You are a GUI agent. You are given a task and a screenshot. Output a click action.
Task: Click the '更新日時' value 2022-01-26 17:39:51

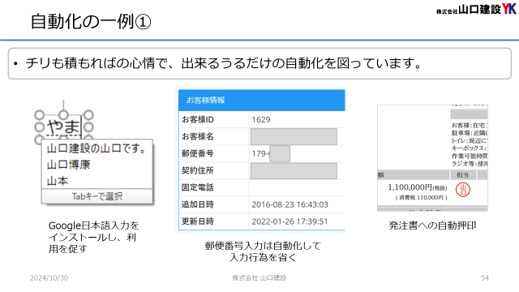point(290,221)
